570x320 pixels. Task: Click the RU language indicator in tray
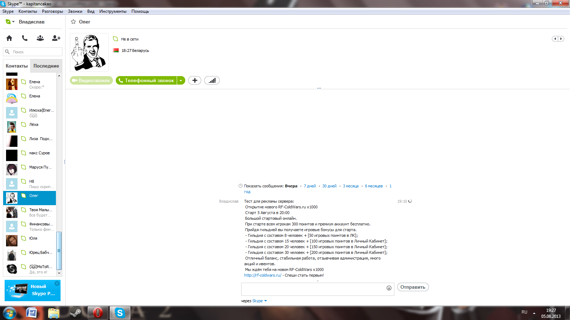pyautogui.click(x=524, y=312)
